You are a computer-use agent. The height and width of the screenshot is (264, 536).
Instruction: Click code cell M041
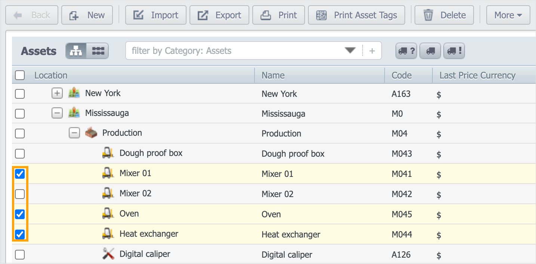[402, 174]
